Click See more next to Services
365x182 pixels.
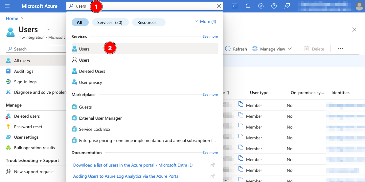pyautogui.click(x=210, y=36)
